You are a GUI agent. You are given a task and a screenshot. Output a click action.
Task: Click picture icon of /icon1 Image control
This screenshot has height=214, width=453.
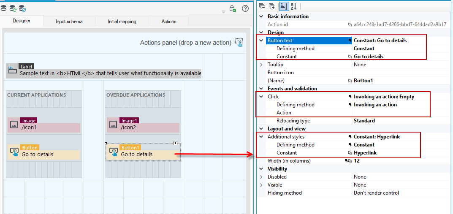(x=14, y=125)
